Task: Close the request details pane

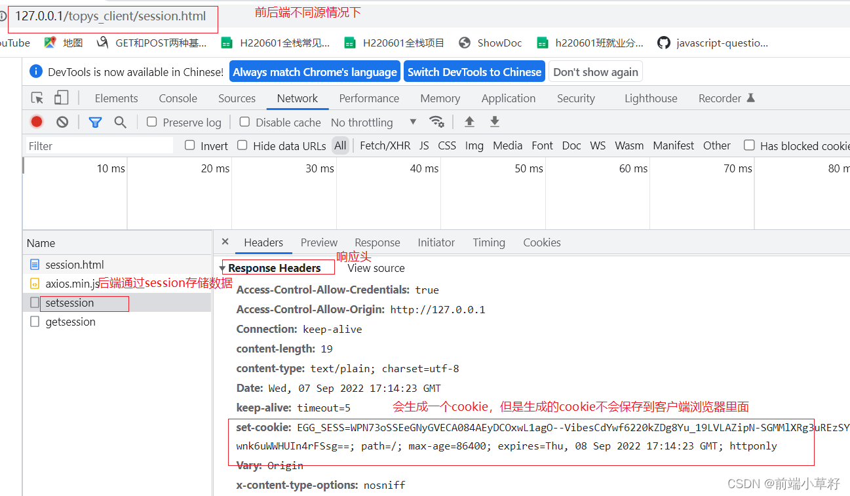Action: (225, 242)
